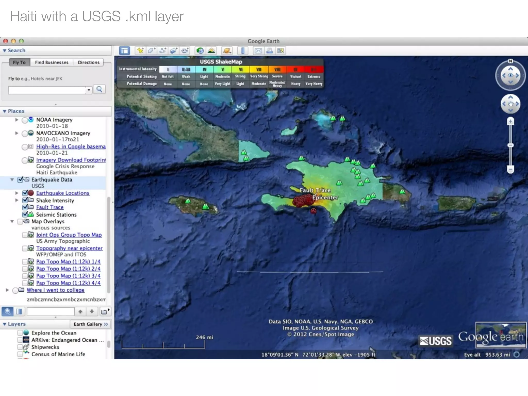Zoom in with the plus button

510,121
